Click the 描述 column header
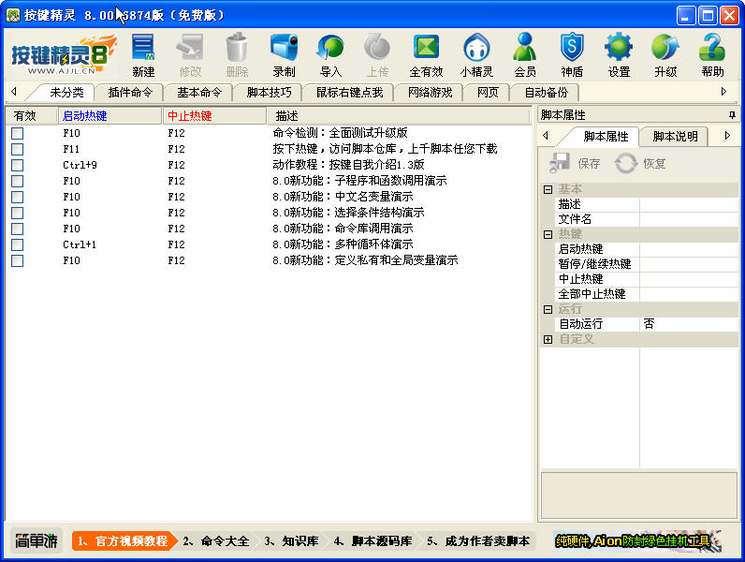 click(399, 115)
